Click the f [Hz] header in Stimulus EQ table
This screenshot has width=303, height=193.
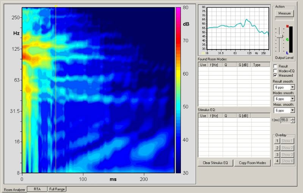tap(215, 116)
